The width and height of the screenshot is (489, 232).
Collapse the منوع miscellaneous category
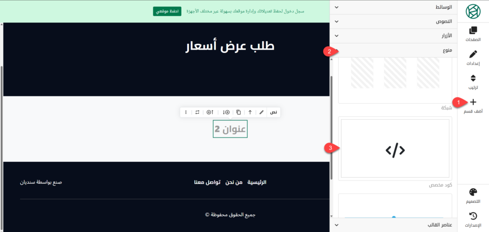pos(393,50)
